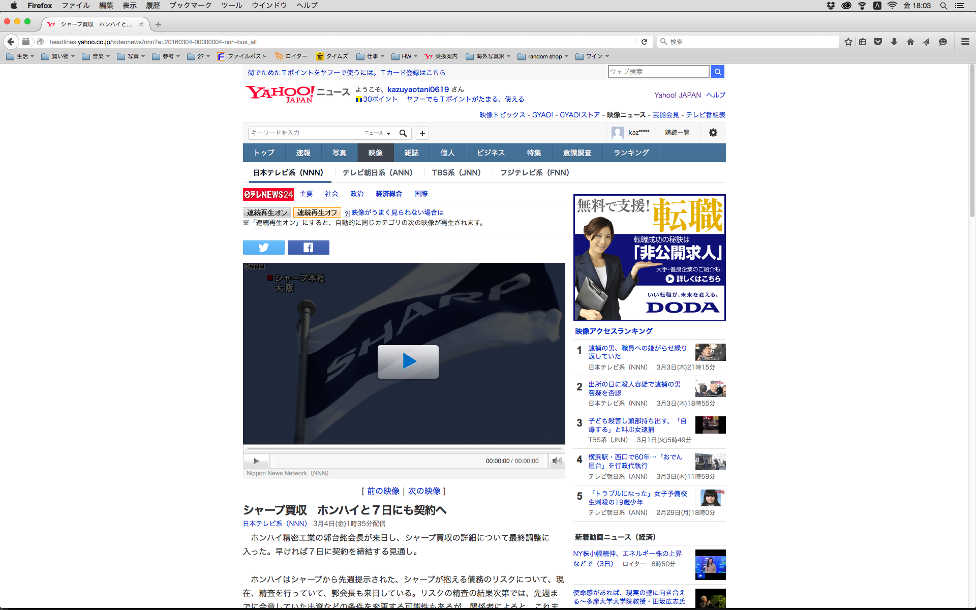Click the plus button beside search
The height and width of the screenshot is (610, 976).
(422, 133)
